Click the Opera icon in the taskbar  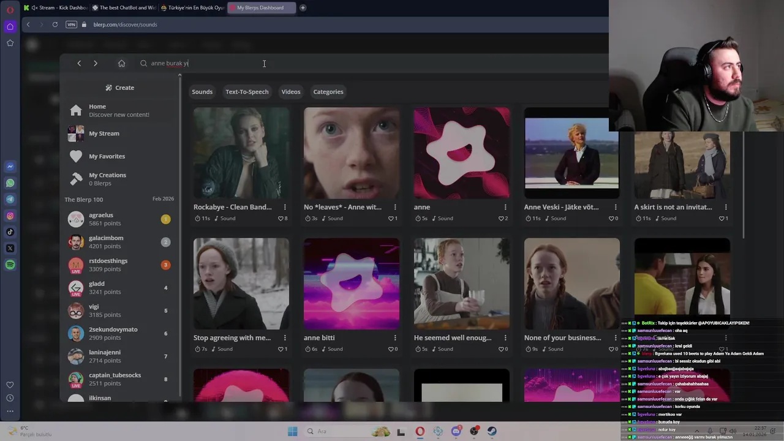(420, 431)
